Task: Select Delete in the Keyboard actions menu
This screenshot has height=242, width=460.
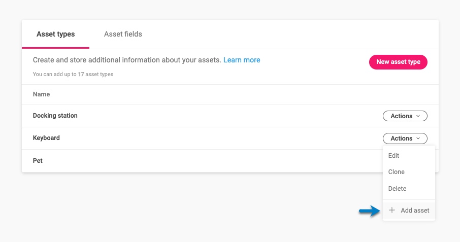Action: pyautogui.click(x=397, y=189)
